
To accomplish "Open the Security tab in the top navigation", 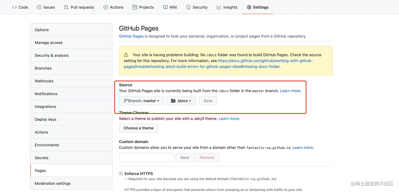I will pyautogui.click(x=197, y=7).
